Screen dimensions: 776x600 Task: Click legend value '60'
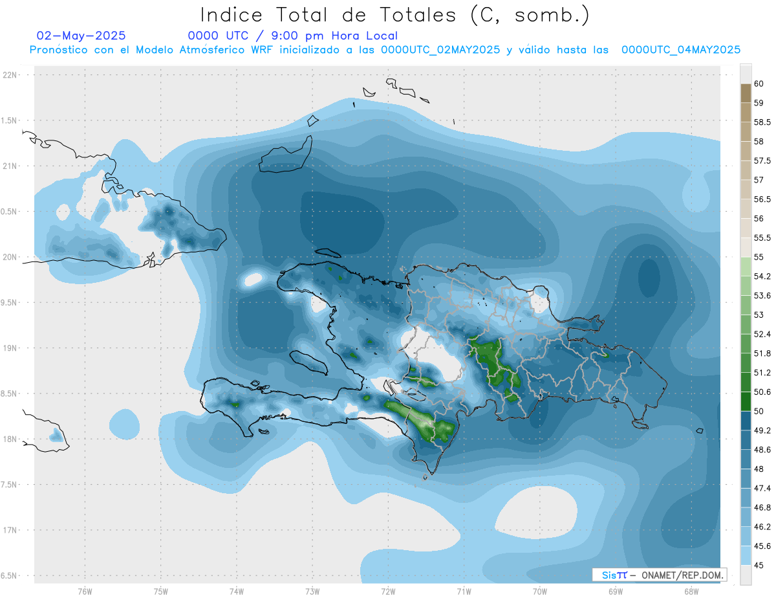click(x=759, y=83)
